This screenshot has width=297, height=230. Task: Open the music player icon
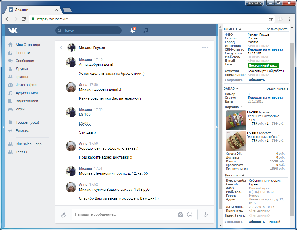tap(146, 30)
